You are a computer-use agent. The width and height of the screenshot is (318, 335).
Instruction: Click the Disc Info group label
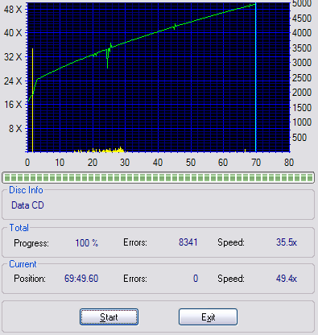pos(26,190)
